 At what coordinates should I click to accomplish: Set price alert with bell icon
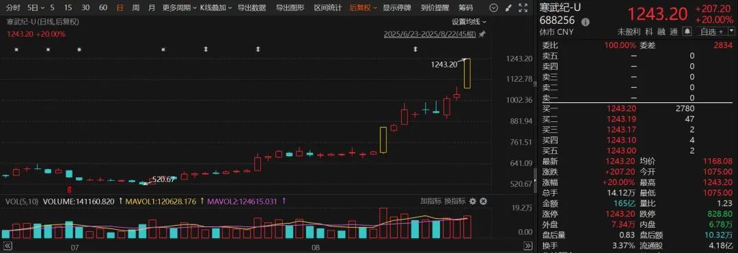click(687, 31)
